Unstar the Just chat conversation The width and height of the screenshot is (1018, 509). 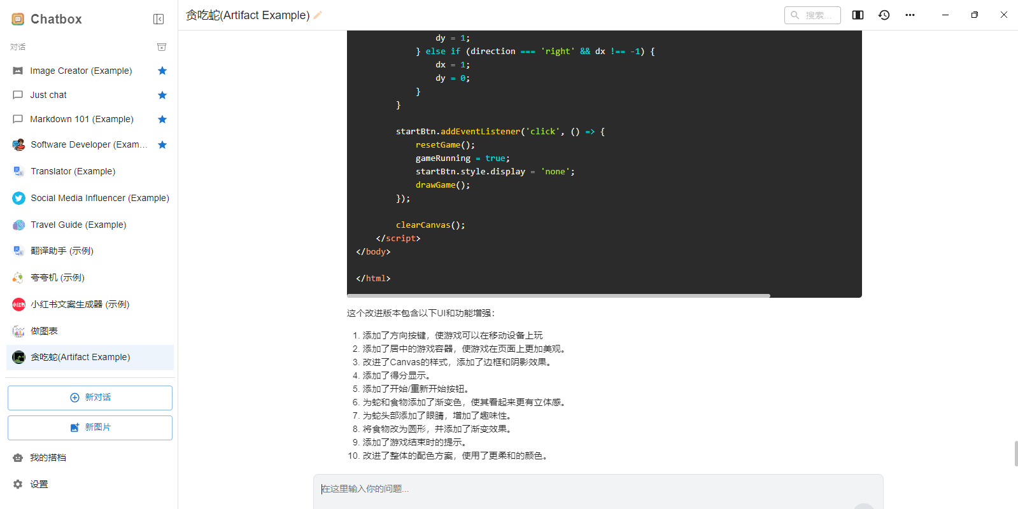click(162, 95)
